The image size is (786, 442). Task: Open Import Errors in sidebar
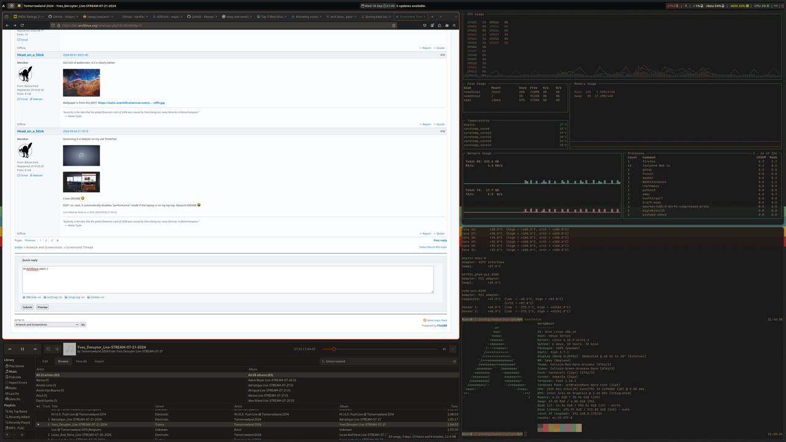tap(16, 382)
